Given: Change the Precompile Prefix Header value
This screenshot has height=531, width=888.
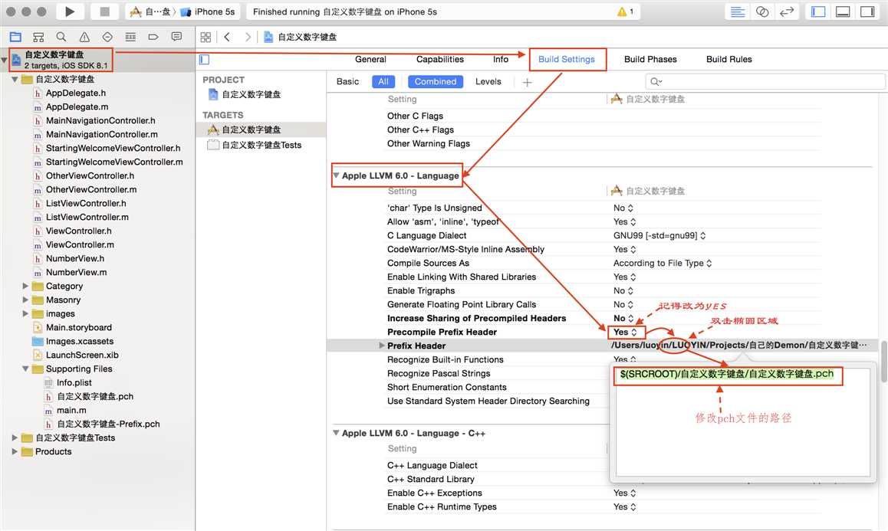Looking at the screenshot, I should [625, 333].
